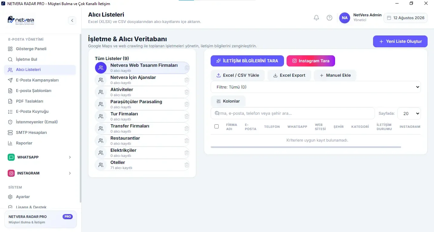
Task: Click the FİRMA ADI column header
Action: [x=231, y=127]
